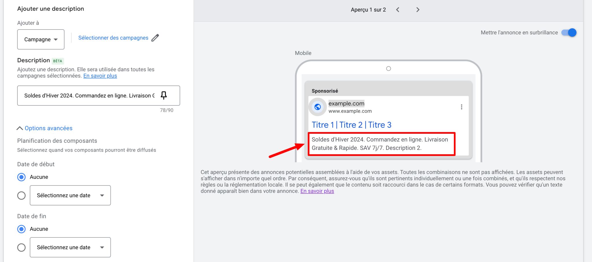Screen dimensions: 592x262
Task: Go to the next ad preview
Action: click(x=418, y=10)
